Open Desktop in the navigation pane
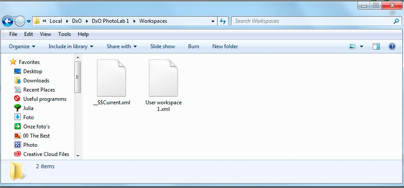Image resolution: width=404 pixels, height=188 pixels. [33, 71]
